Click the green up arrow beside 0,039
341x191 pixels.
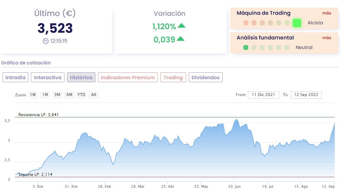pyautogui.click(x=180, y=39)
